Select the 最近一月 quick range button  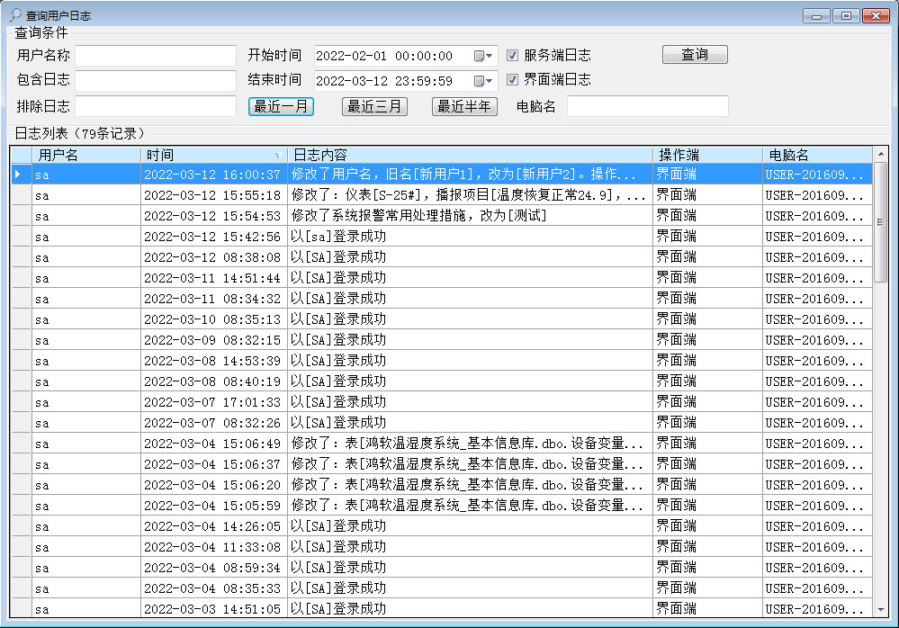pos(281,106)
